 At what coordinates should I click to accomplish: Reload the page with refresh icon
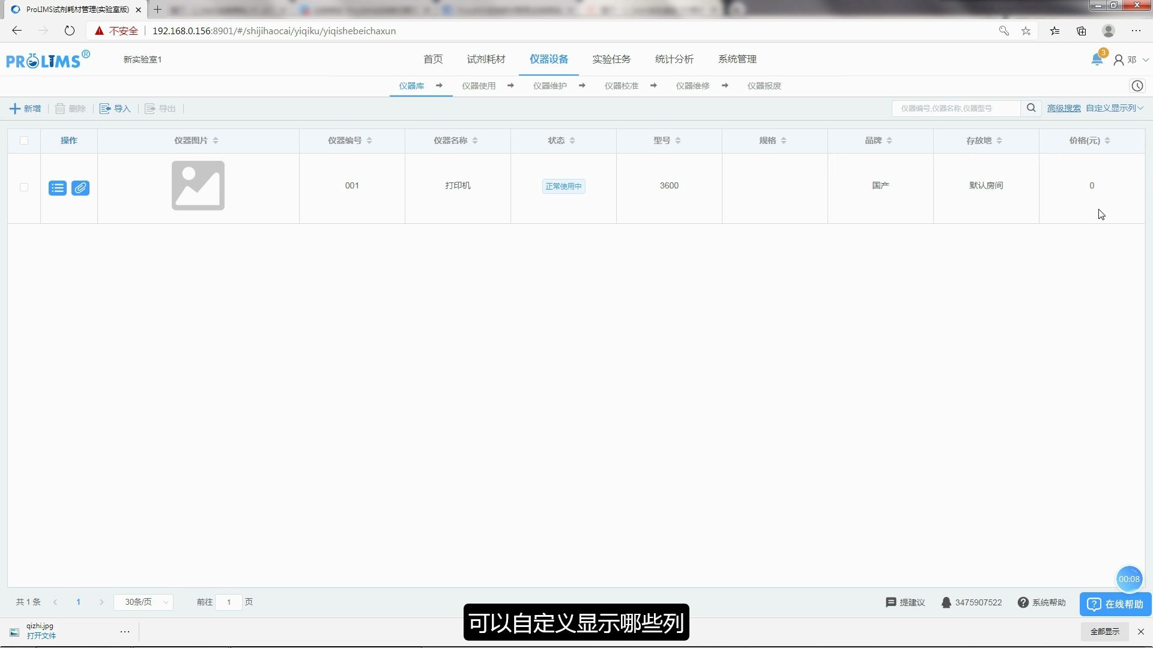70,31
